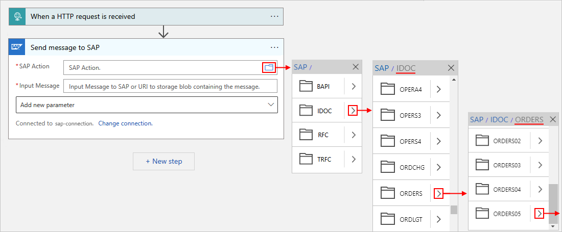The width and height of the screenshot is (562, 232).
Task: Click the Change connection link
Action: pyautogui.click(x=126, y=123)
